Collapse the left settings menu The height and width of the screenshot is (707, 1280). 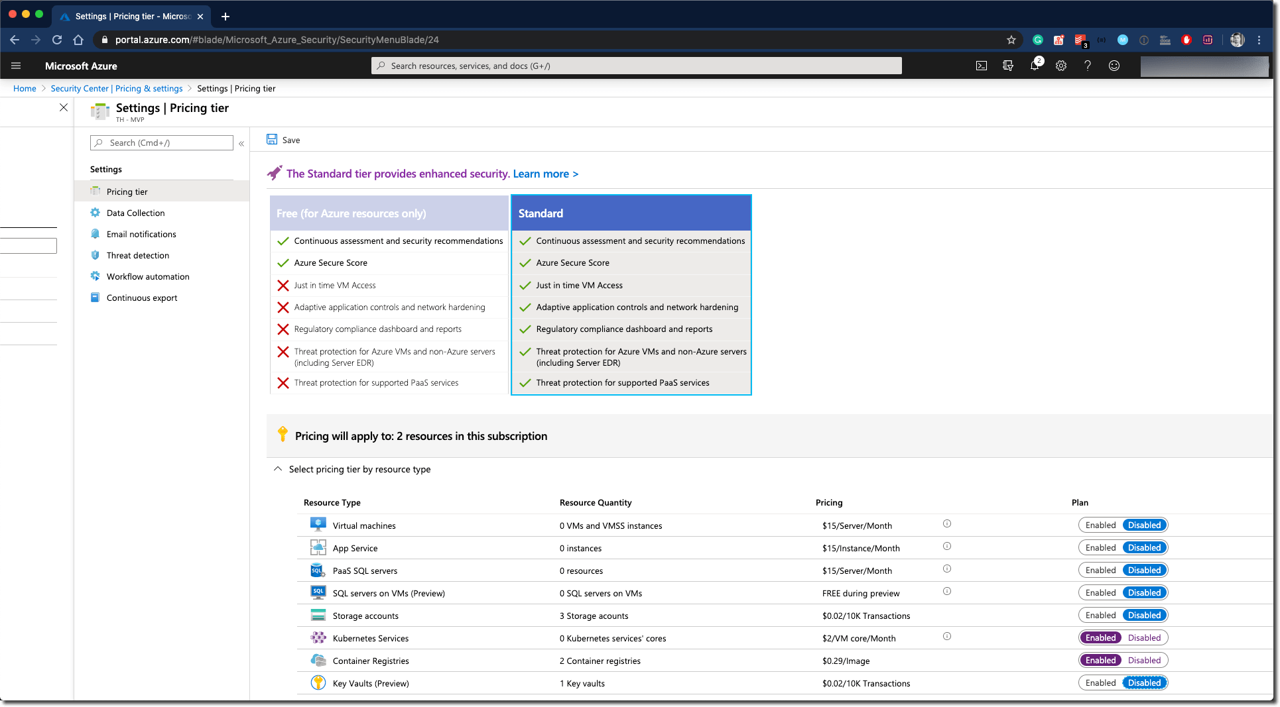point(241,143)
